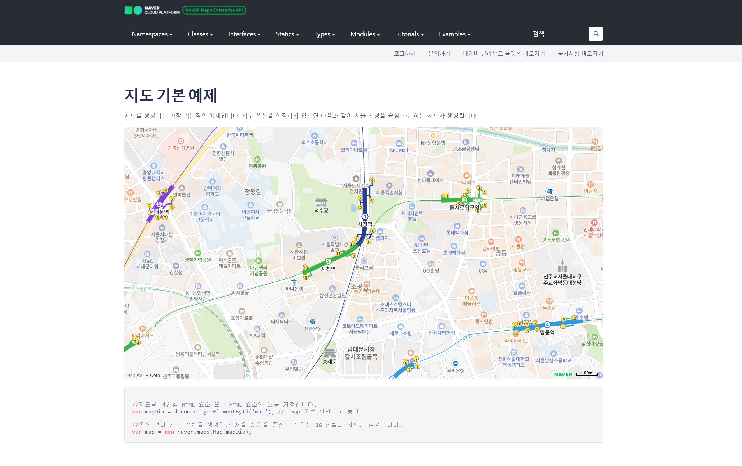Open the Classes dropdown menu
The width and height of the screenshot is (742, 466).
(x=200, y=34)
